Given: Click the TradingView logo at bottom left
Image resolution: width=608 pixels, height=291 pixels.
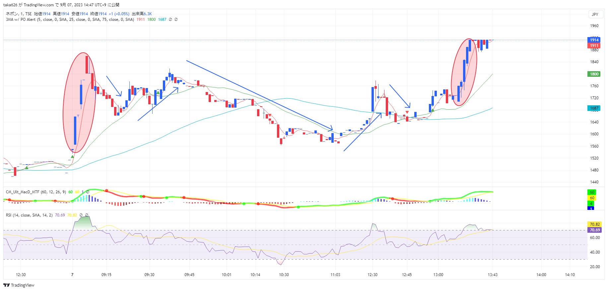Looking at the screenshot, I should tap(19, 285).
